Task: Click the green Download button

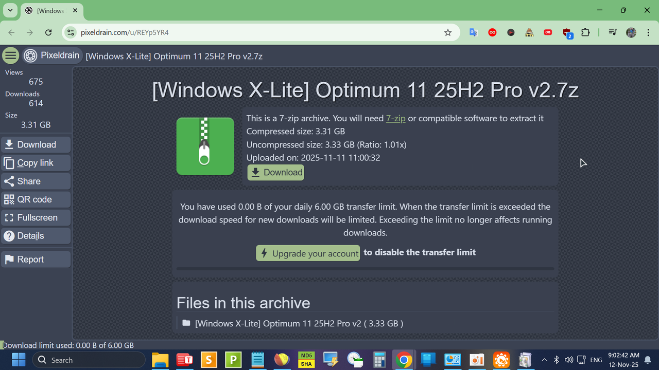Action: pos(275,172)
